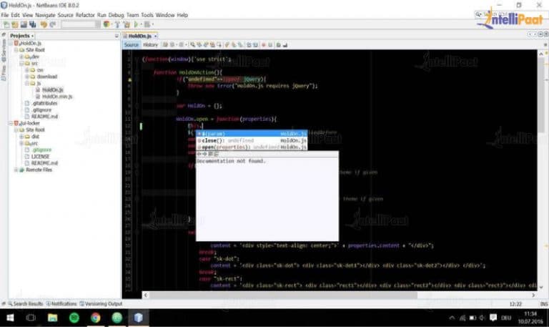The image size is (549, 327).
Task: Minimize the Projects panel window
Action: pos(117,36)
